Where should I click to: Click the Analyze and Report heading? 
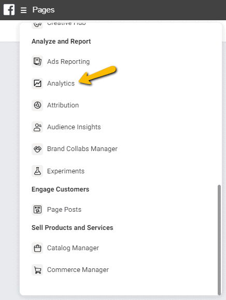coord(61,42)
